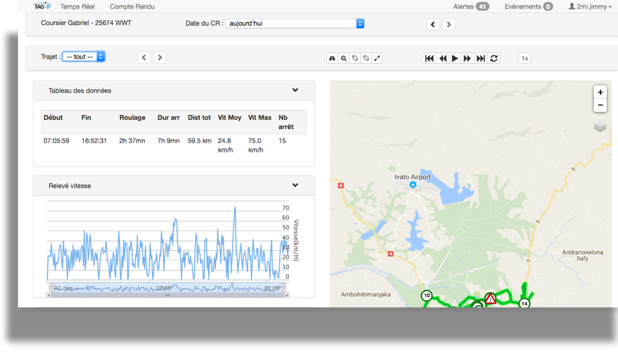Click the Nb arrêt column header
Image resolution: width=618 pixels, height=353 pixels.
click(286, 122)
